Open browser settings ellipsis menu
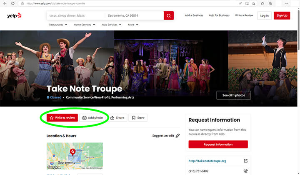The width and height of the screenshot is (300, 175). pyautogui.click(x=287, y=3)
